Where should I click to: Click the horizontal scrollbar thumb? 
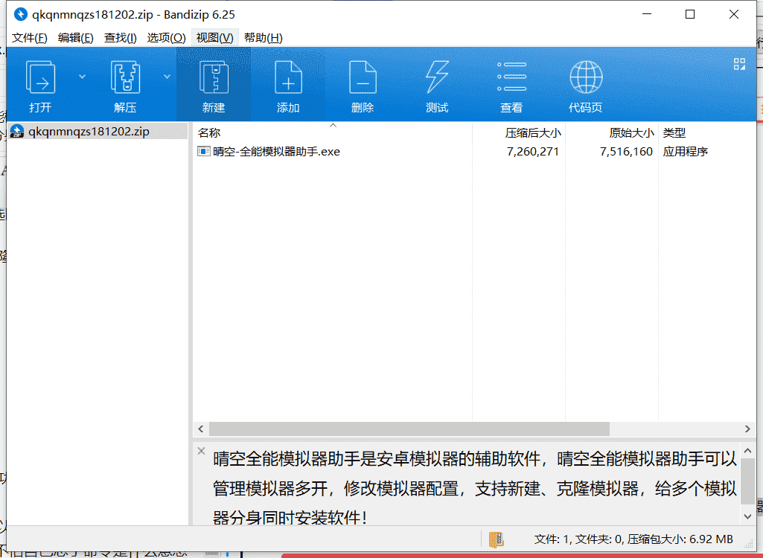pyautogui.click(x=409, y=429)
